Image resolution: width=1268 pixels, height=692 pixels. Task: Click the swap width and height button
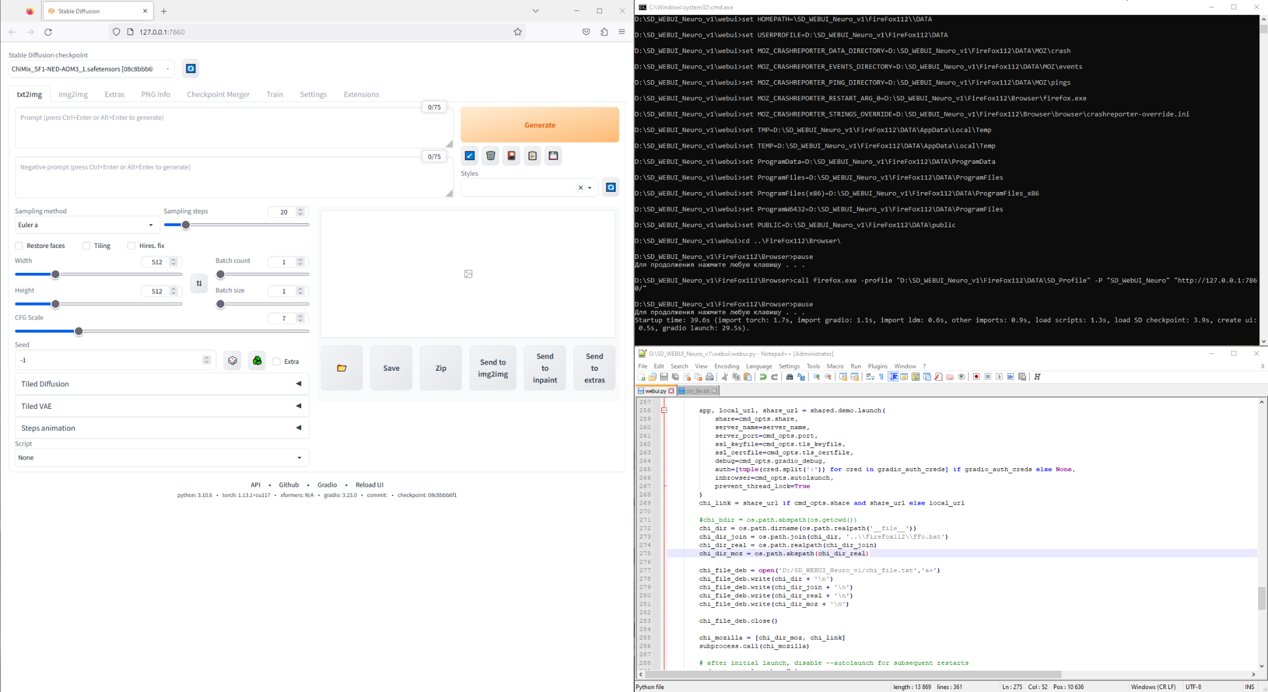pos(199,283)
